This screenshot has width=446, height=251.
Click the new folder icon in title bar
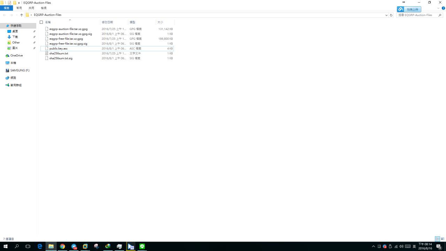click(15, 3)
